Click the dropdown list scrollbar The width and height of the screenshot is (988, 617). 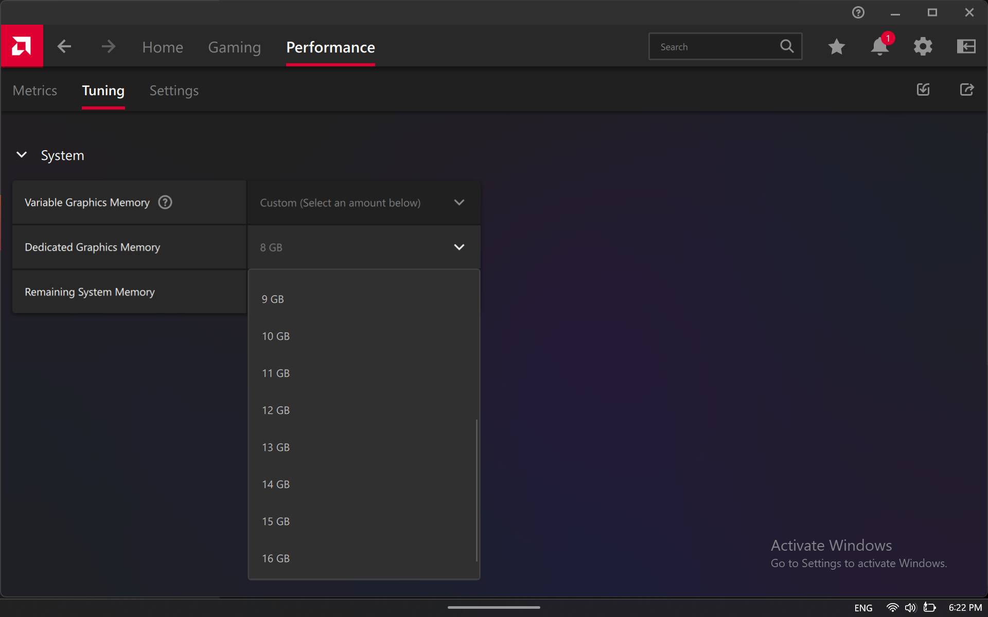click(x=477, y=488)
